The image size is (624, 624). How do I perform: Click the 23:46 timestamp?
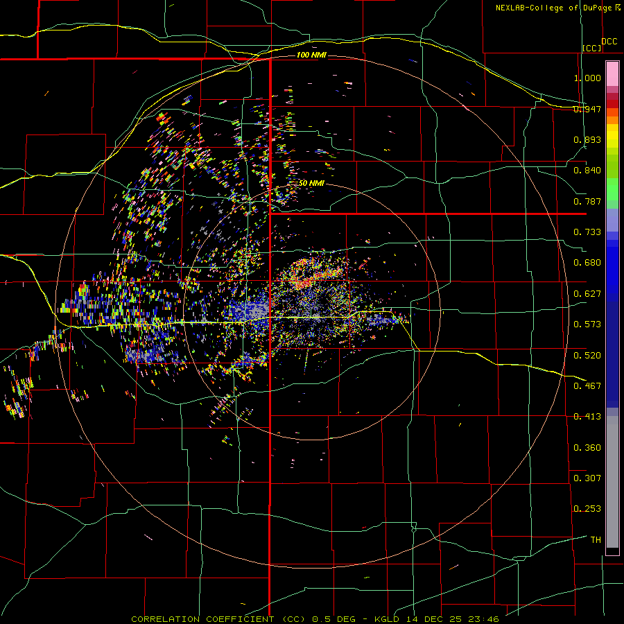(484, 619)
